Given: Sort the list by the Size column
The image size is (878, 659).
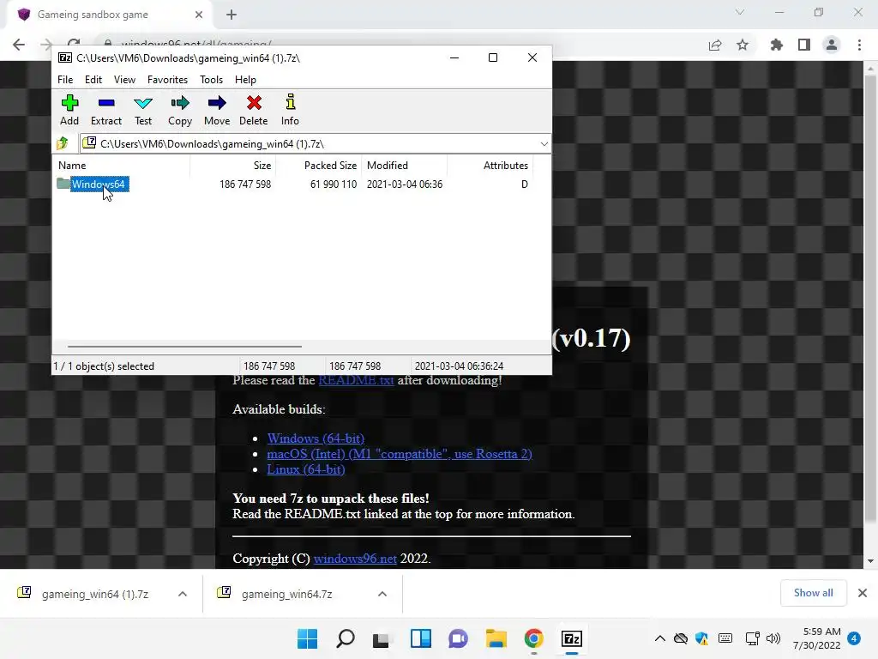Looking at the screenshot, I should (x=232, y=166).
